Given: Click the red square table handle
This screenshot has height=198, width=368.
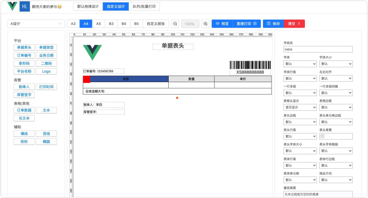Looking at the screenshot, I should point(87,79).
